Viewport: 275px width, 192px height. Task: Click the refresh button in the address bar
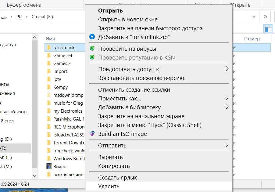(265, 17)
